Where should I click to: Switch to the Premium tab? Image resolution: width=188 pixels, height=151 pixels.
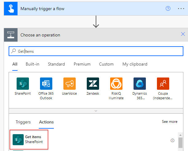pyautogui.click(x=82, y=64)
